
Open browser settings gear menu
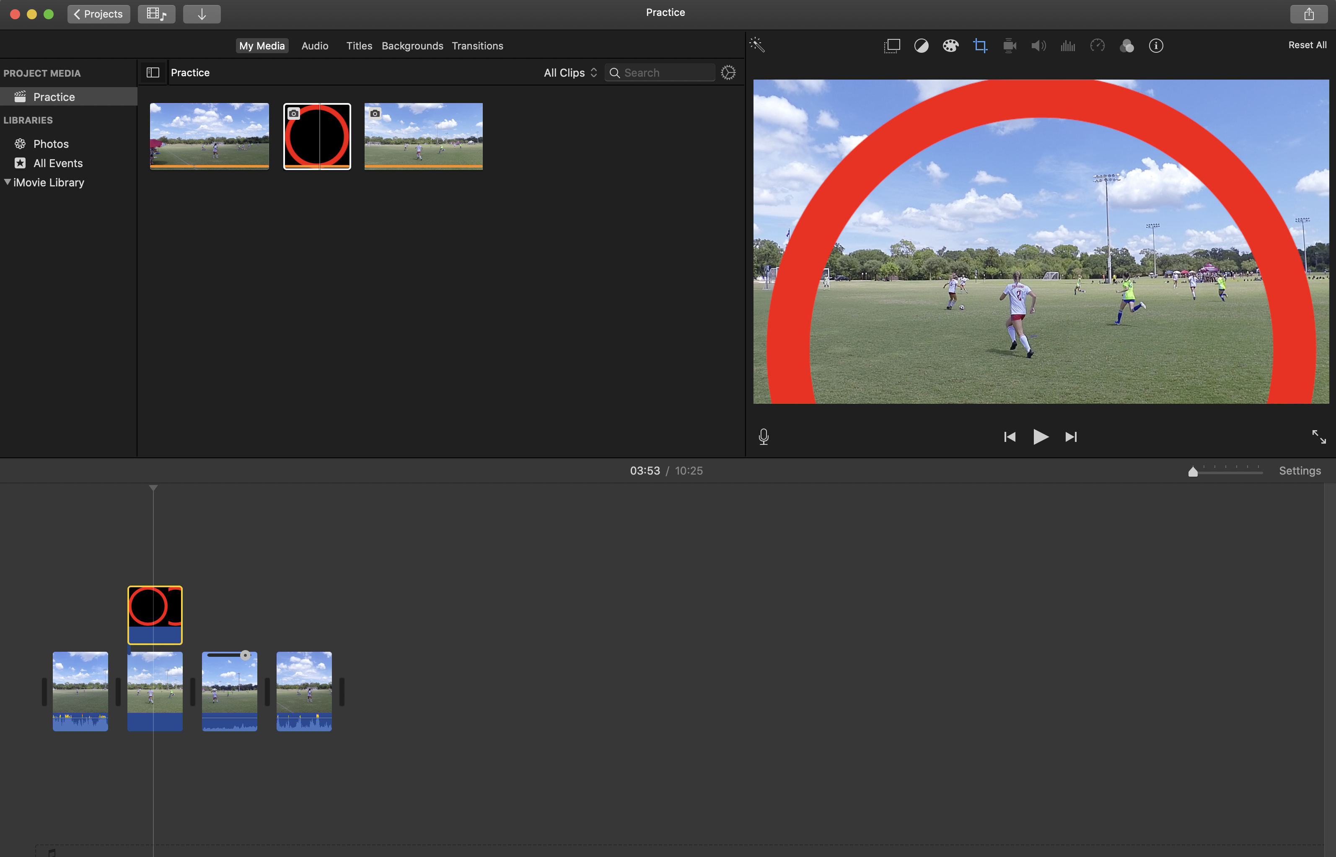[728, 73]
